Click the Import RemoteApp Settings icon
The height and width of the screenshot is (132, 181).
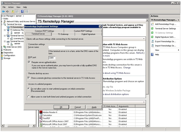click(152, 46)
